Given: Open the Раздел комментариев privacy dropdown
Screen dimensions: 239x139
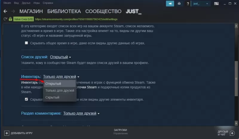Looking at the screenshot, I should (81, 113).
